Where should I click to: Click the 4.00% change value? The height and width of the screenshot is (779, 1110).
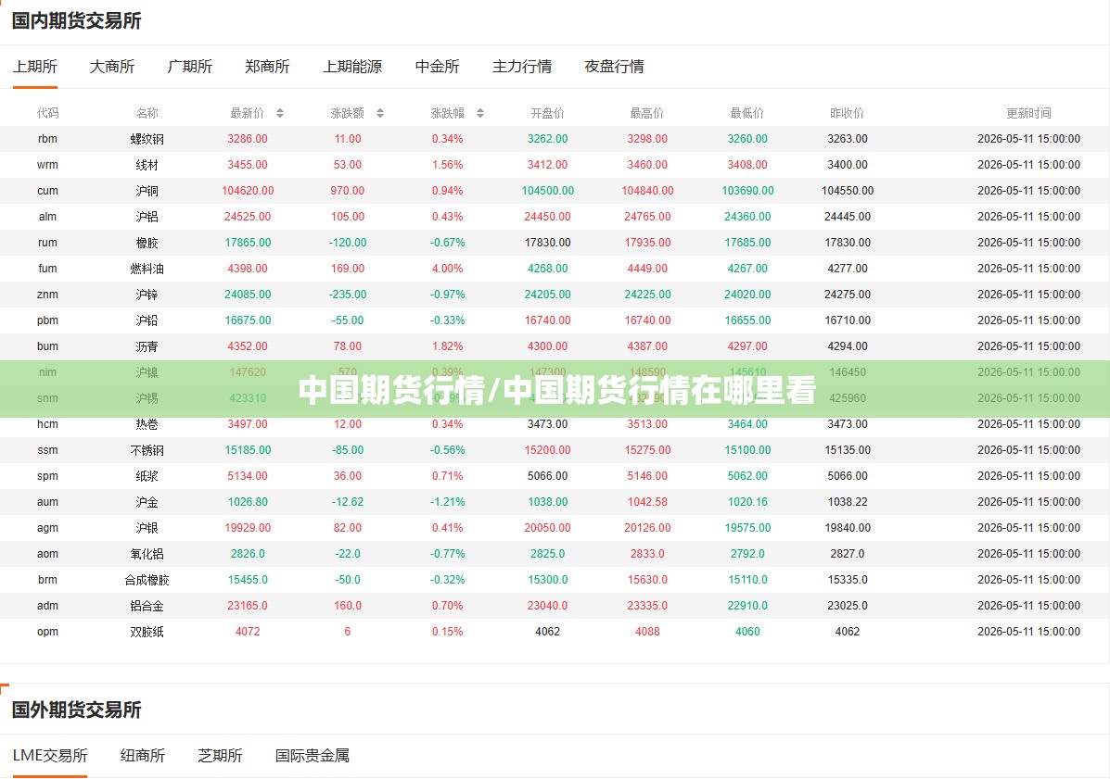[x=447, y=269]
